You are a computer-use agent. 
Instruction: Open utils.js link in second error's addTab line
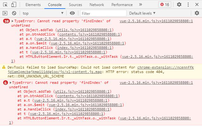(82, 91)
